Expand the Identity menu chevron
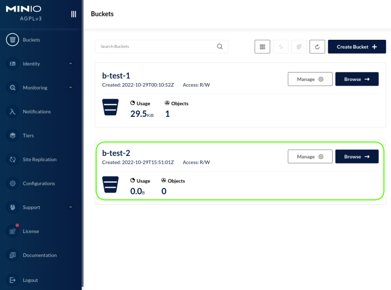 click(70, 64)
